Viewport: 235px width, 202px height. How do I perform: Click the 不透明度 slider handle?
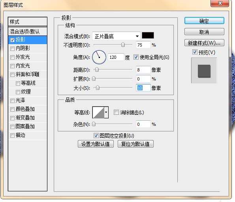click(x=123, y=45)
